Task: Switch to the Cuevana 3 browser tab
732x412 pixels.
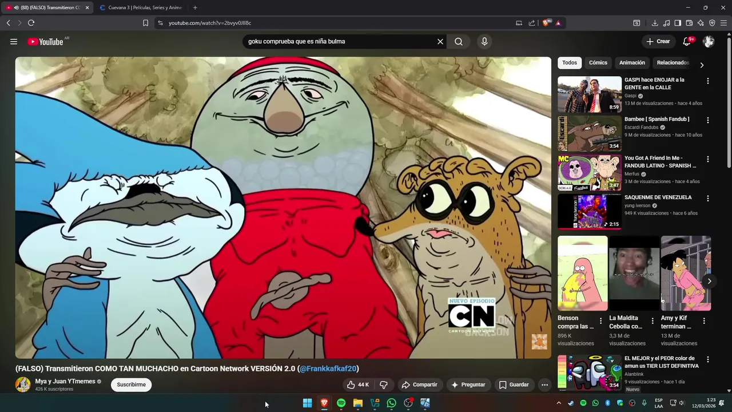Action: (x=141, y=7)
